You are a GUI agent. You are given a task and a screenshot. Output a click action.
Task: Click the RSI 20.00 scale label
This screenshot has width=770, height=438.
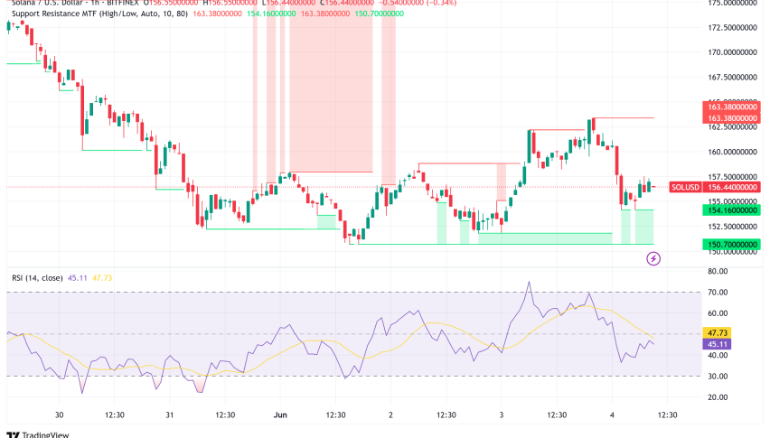click(718, 397)
